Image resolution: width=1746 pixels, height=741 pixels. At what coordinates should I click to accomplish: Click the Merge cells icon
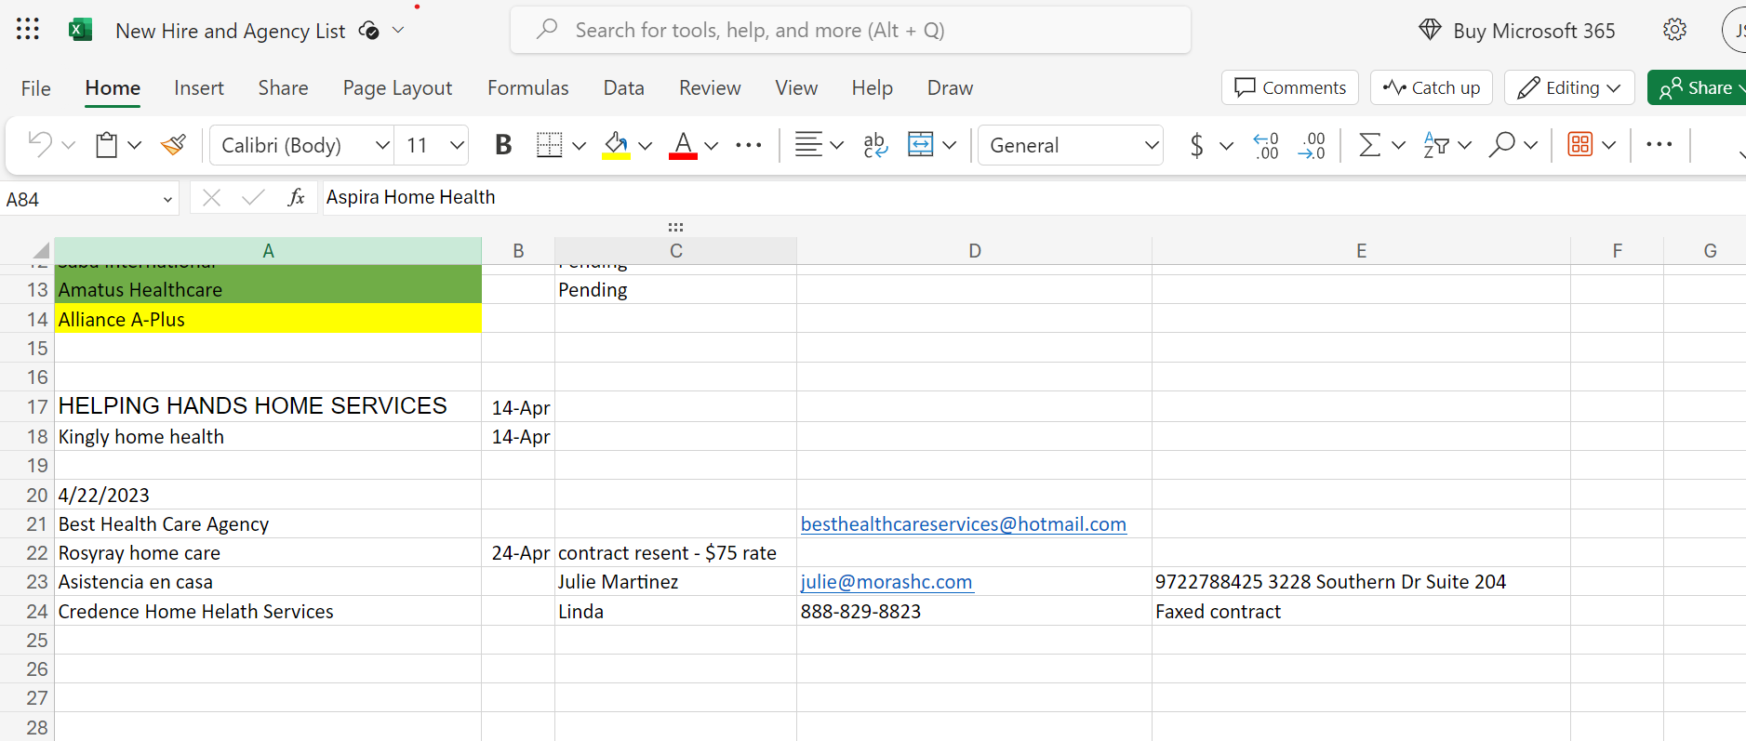click(920, 145)
